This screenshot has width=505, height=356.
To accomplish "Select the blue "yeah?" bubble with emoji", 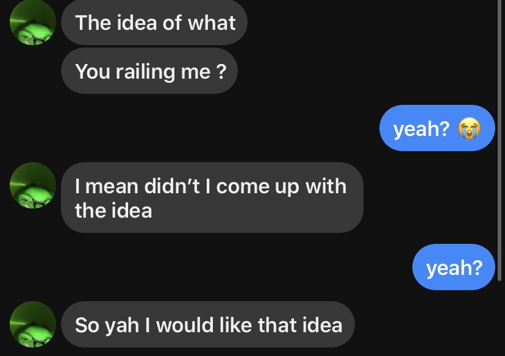I will tap(437, 128).
